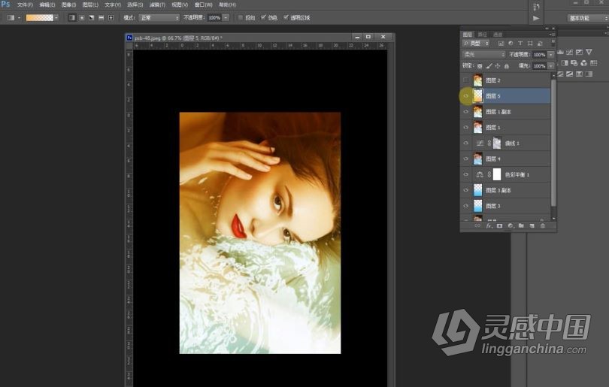Lock transparent pixels in Layers panel
Image resolution: width=609 pixels, height=387 pixels.
pos(480,66)
